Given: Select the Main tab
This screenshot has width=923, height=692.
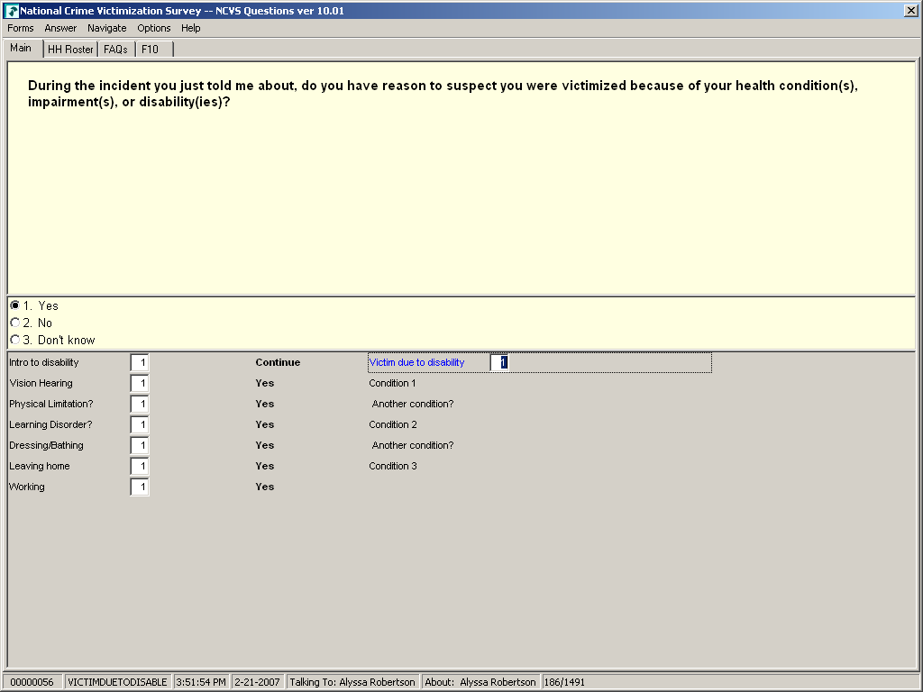Looking at the screenshot, I should coord(21,48).
